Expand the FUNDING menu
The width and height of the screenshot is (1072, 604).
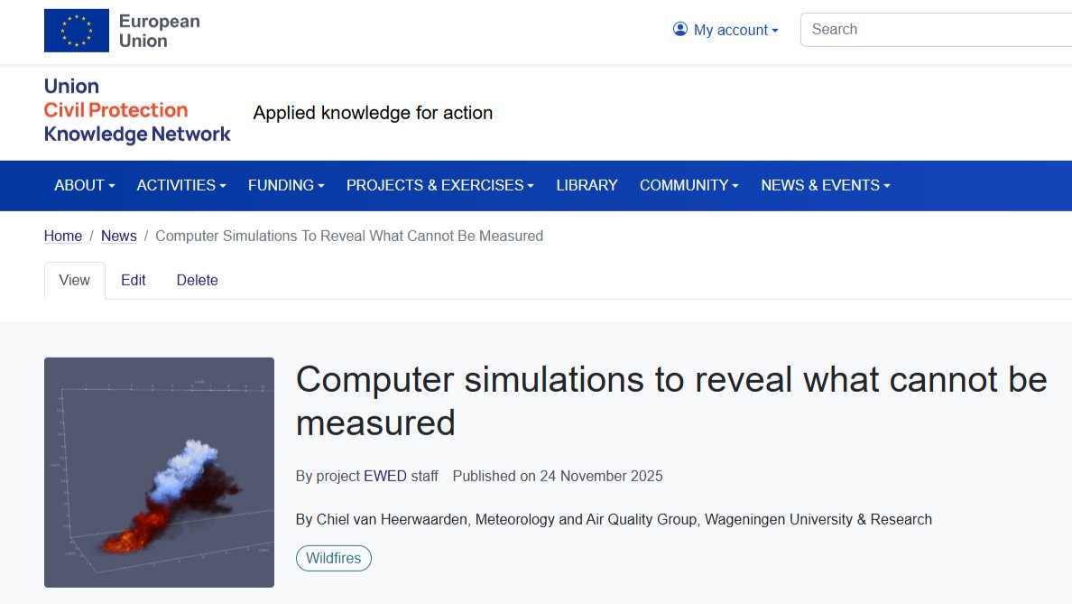[x=286, y=185]
